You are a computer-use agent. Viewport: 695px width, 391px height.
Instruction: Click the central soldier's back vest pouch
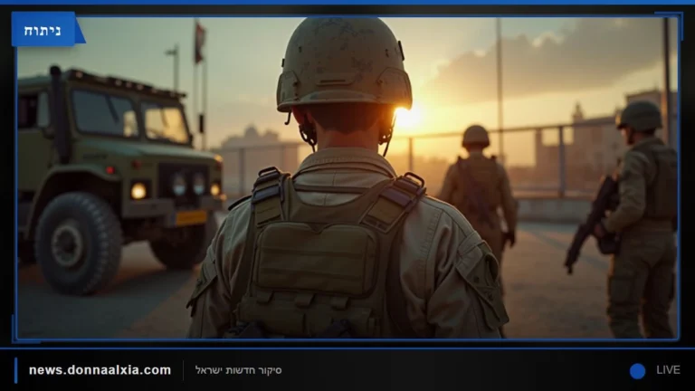tap(316, 257)
